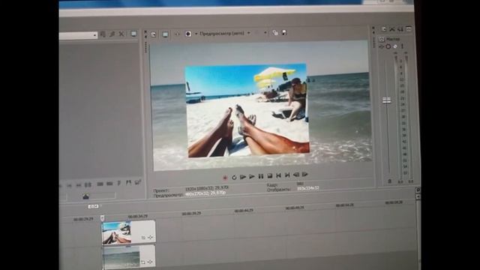Click the timeline ruler at 00:00:44;29
The width and height of the screenshot is (480, 270).
coord(244,211)
